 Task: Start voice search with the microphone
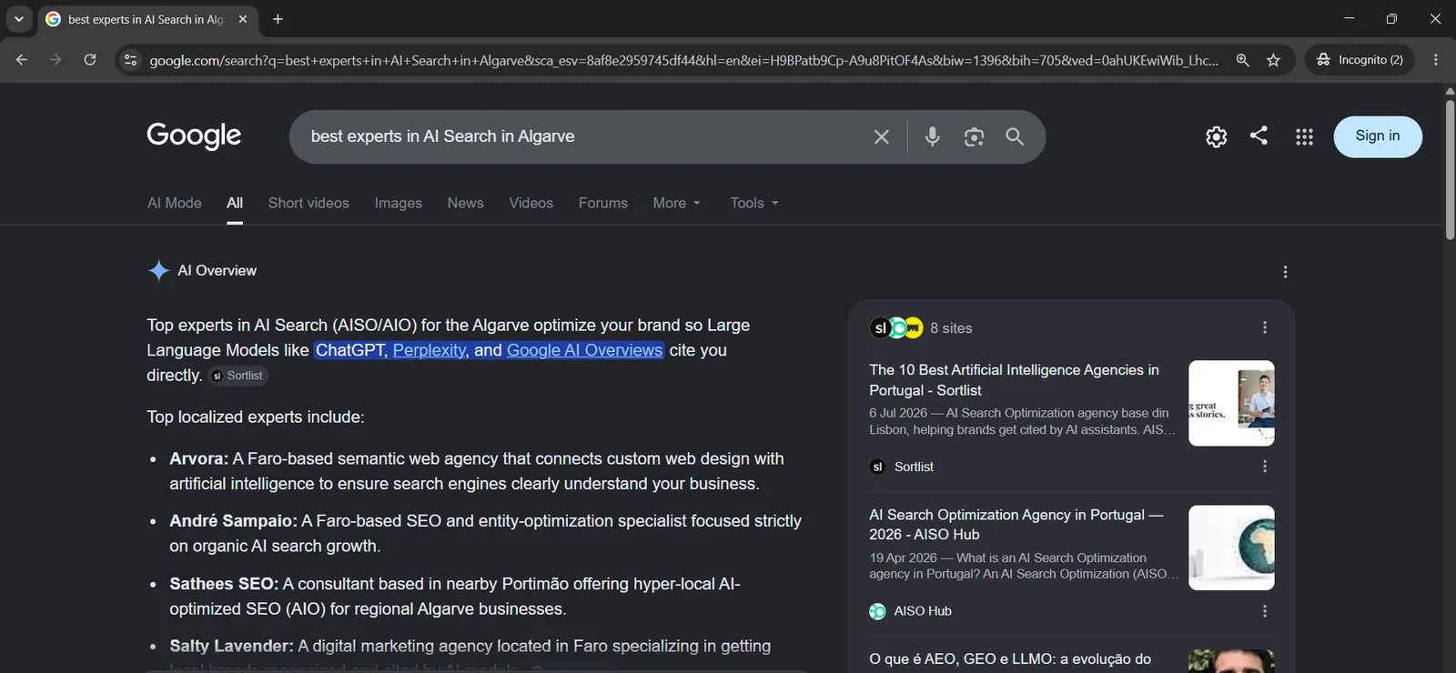click(x=932, y=136)
